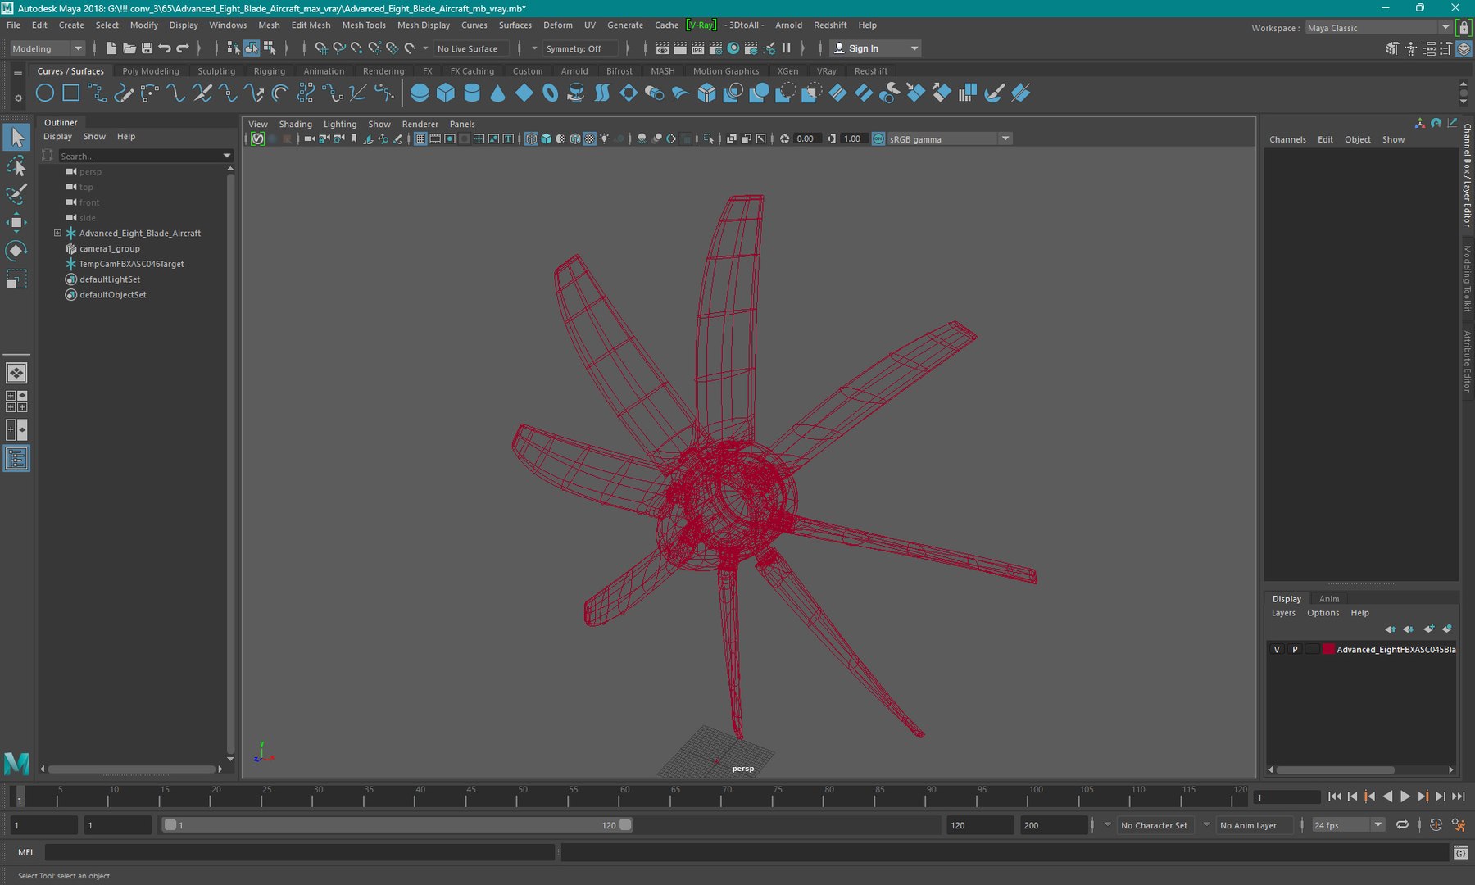
Task: Switch to the Poly Modeling shelf tab
Action: [151, 71]
